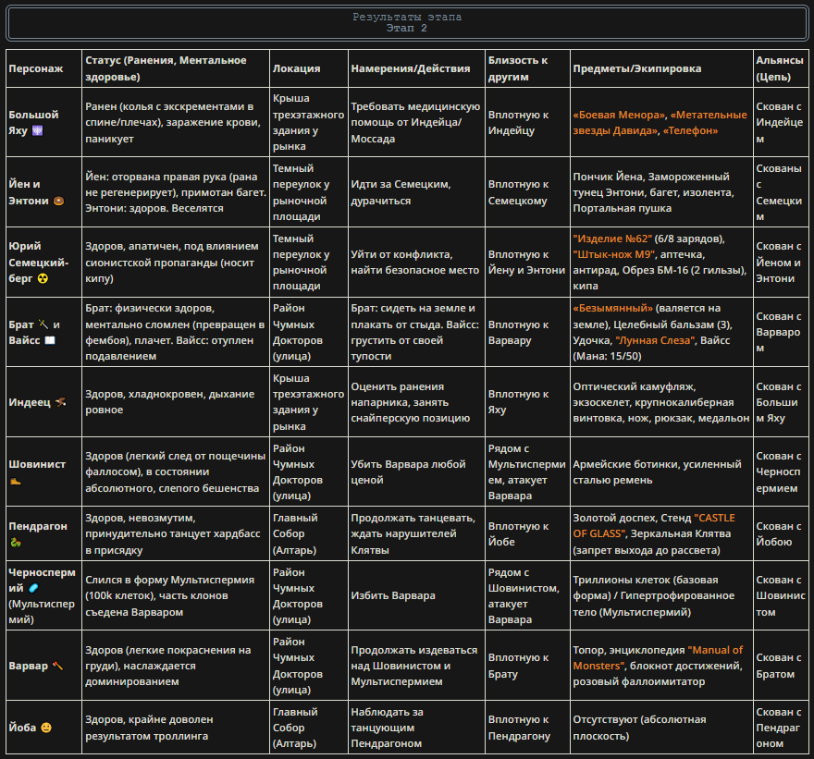The width and height of the screenshot is (814, 759).
Task: Select cell 'Скован с Черноспермием'
Action: (781, 471)
